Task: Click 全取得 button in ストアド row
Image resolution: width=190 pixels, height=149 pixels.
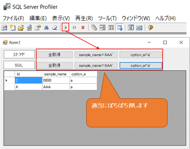Action: click(x=54, y=55)
